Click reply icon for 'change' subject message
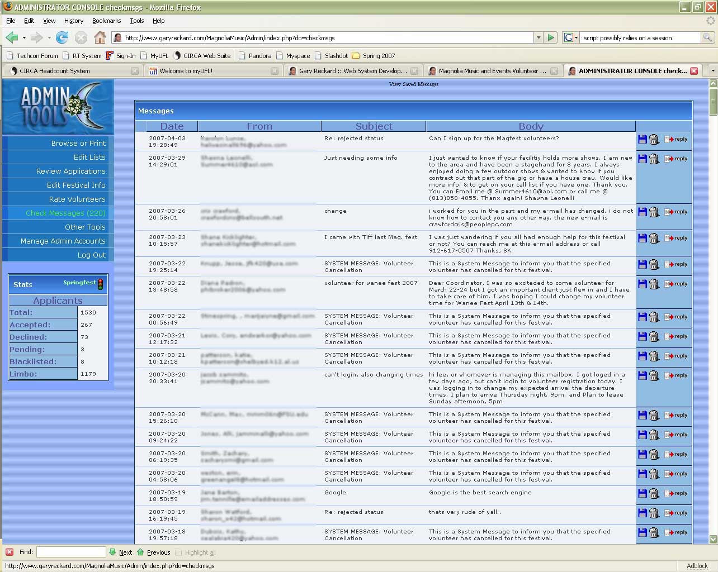The image size is (718, 572). [x=676, y=212]
